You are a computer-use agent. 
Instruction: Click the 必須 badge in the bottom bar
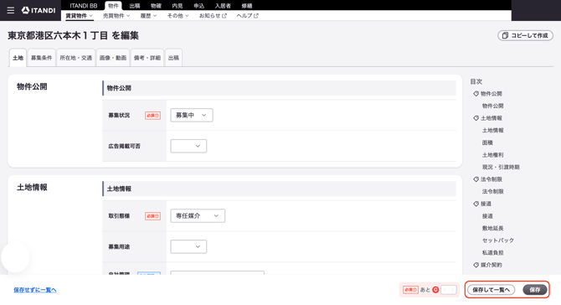click(x=410, y=290)
